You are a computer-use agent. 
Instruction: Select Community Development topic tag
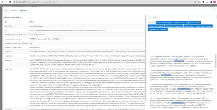pyautogui.click(x=174, y=26)
